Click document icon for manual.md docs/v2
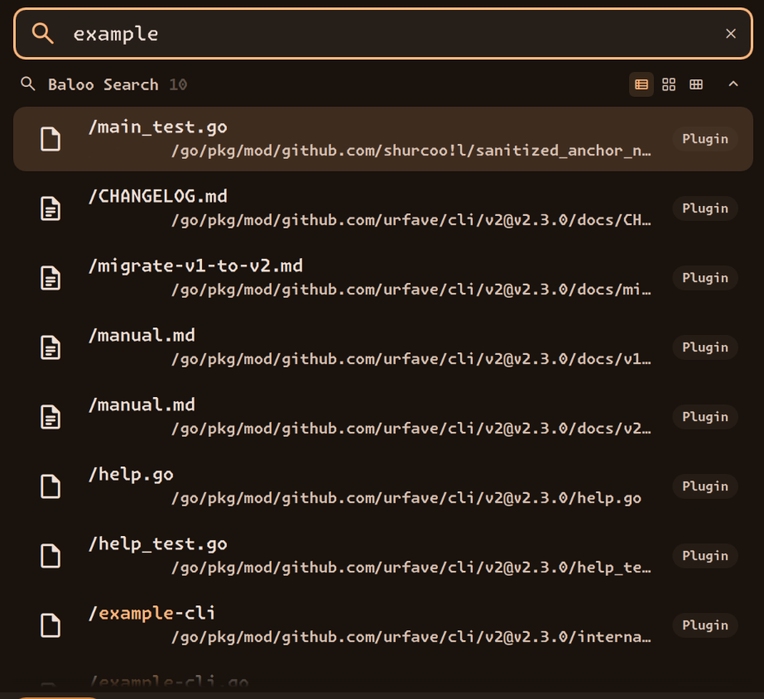 pyautogui.click(x=50, y=417)
